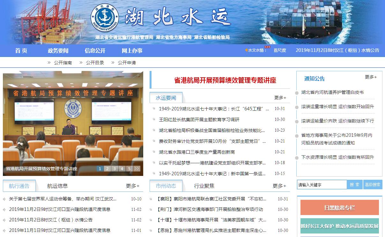385x237 pixels.
Task: Select slide 5 in the image carousel
Action: tap(129, 169)
